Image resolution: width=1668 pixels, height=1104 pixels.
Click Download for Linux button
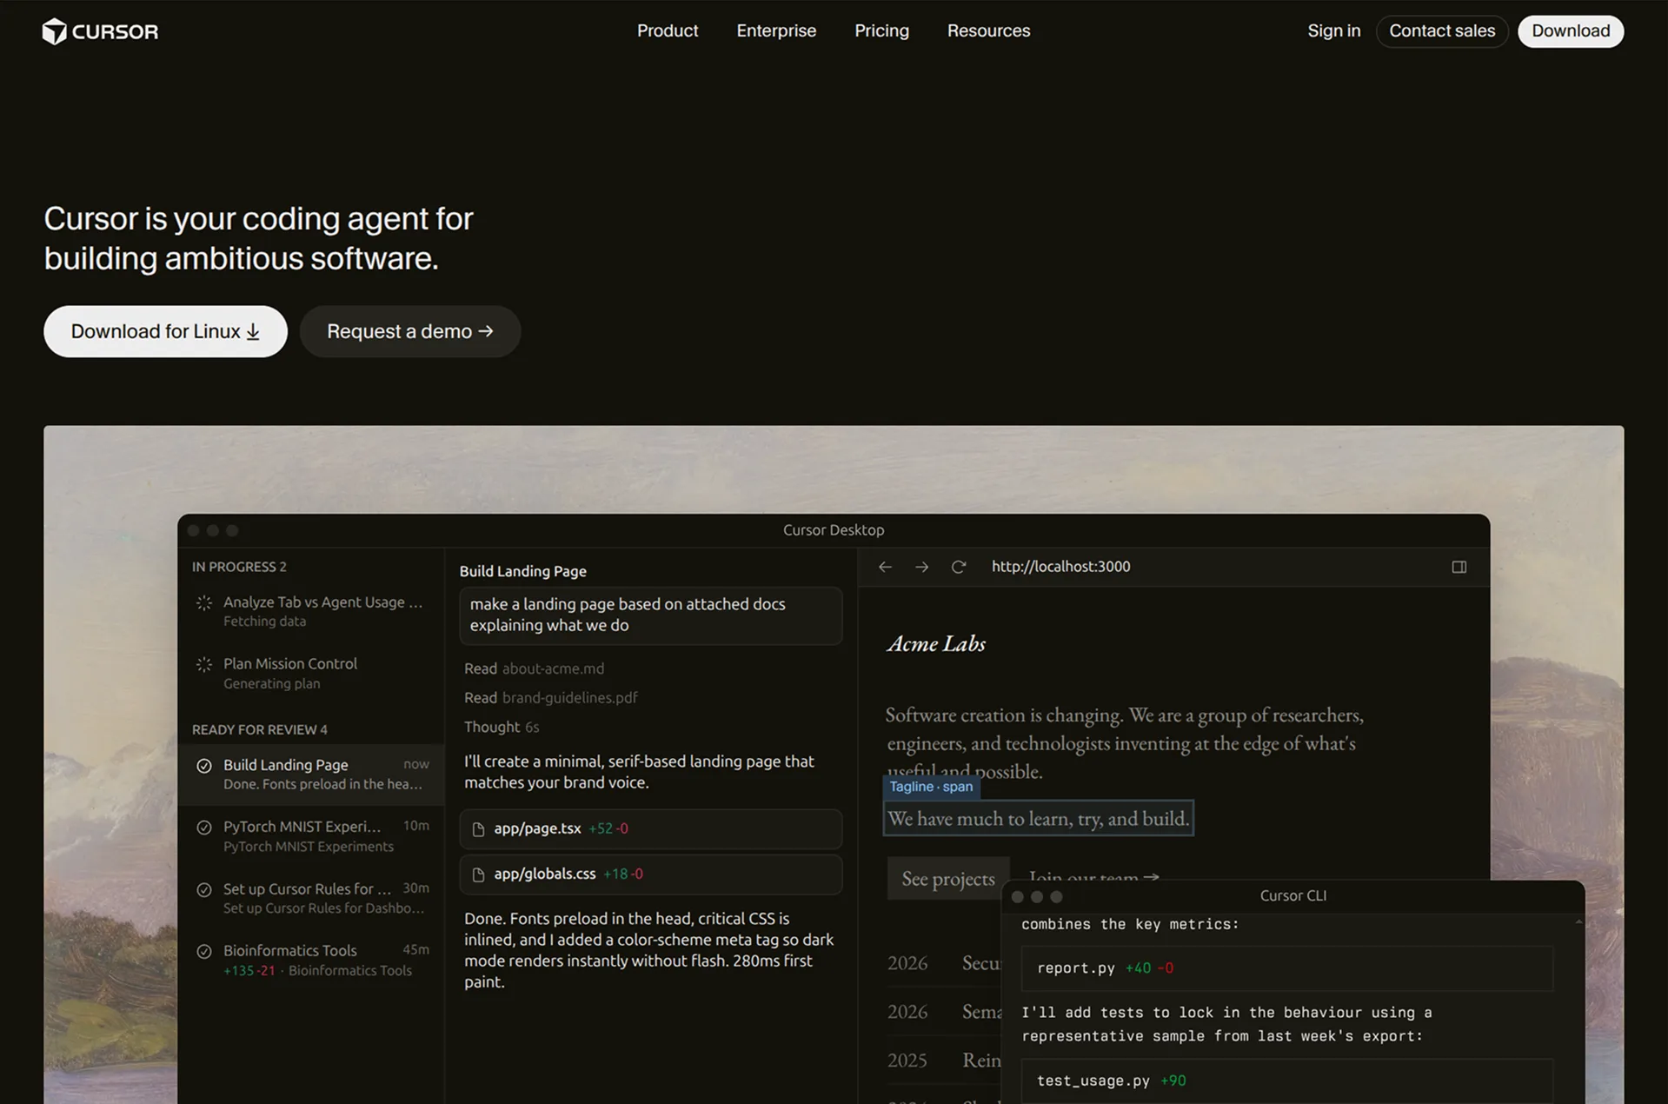pos(165,331)
